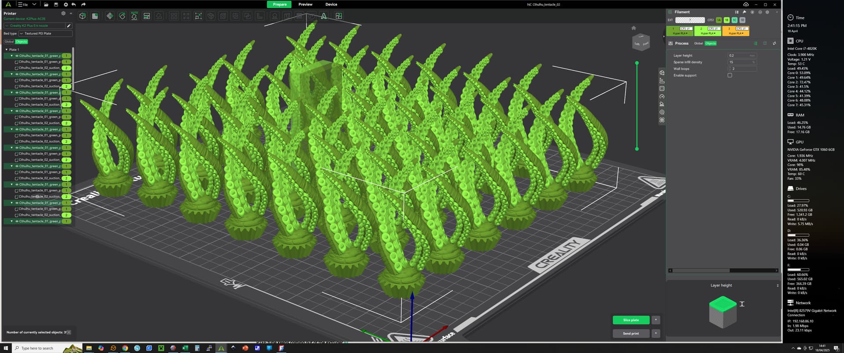Dismiss the selected objects notification

[x=69, y=332]
